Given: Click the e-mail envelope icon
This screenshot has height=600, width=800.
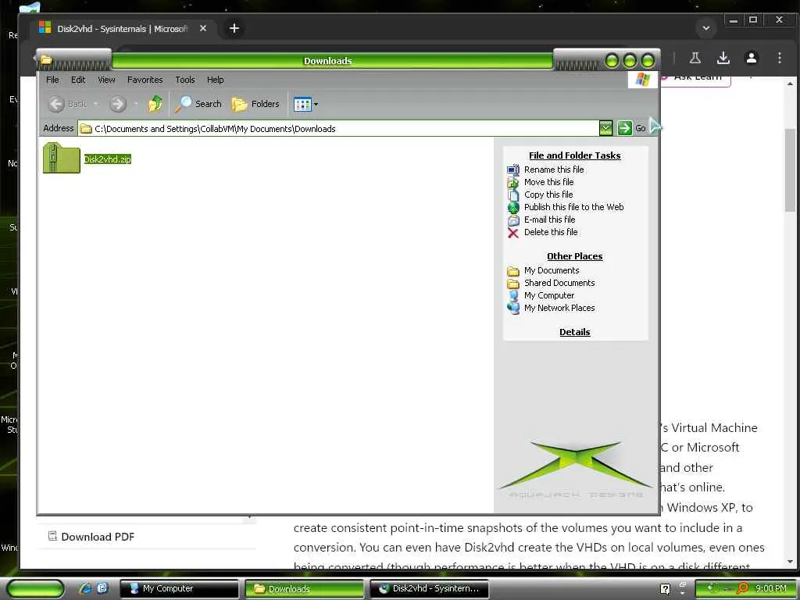Looking at the screenshot, I should pyautogui.click(x=512, y=220).
